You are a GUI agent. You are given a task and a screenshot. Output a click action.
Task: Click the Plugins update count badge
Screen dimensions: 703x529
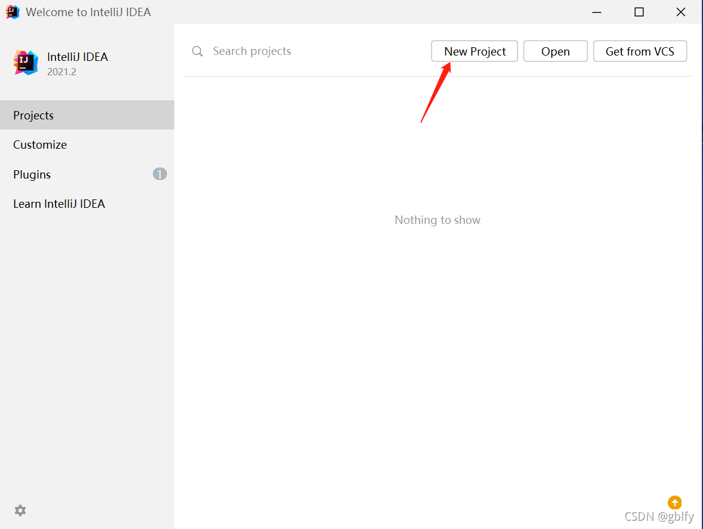159,174
